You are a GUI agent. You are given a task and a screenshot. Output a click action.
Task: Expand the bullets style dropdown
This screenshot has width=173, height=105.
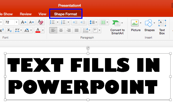[57, 22]
